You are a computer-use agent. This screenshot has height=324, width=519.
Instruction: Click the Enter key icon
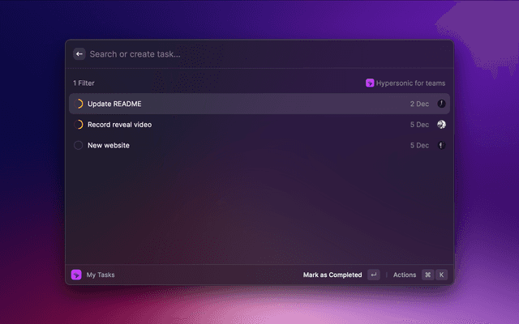tap(373, 275)
